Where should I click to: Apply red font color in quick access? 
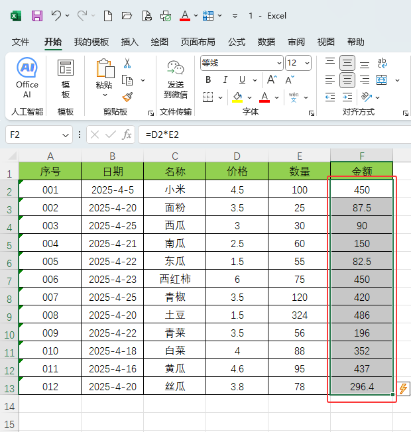click(x=185, y=16)
